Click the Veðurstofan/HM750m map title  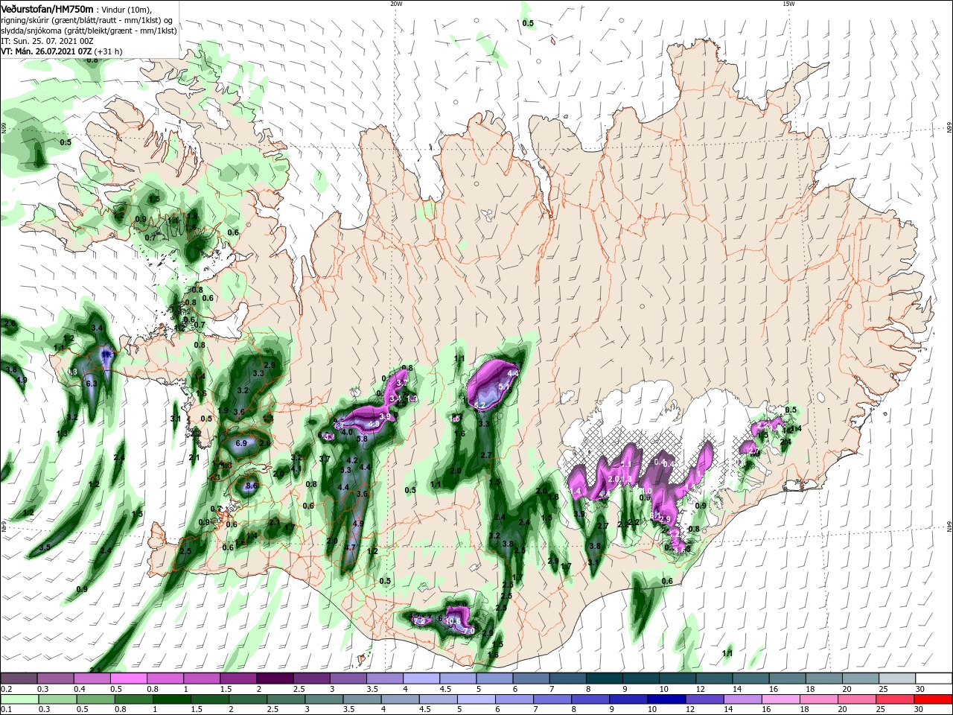point(47,8)
